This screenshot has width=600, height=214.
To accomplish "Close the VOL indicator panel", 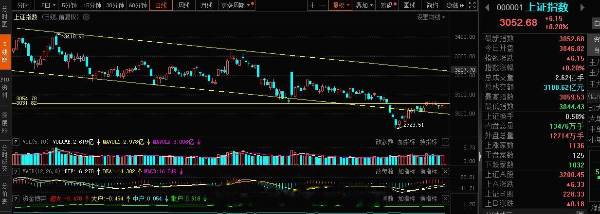I will click(446, 142).
